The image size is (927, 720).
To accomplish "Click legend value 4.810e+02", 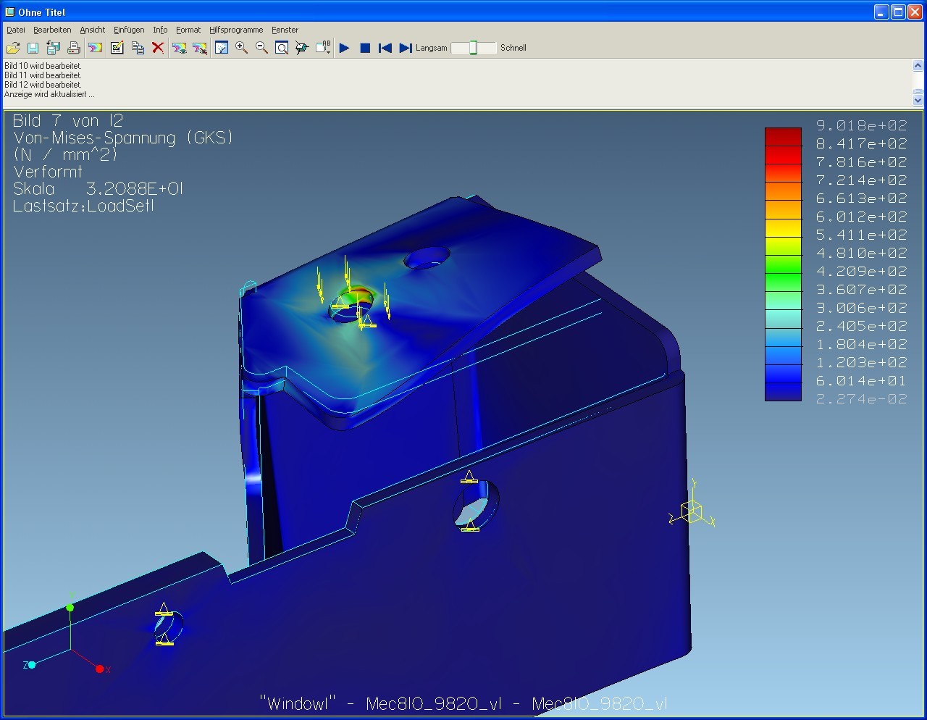I will [x=861, y=253].
